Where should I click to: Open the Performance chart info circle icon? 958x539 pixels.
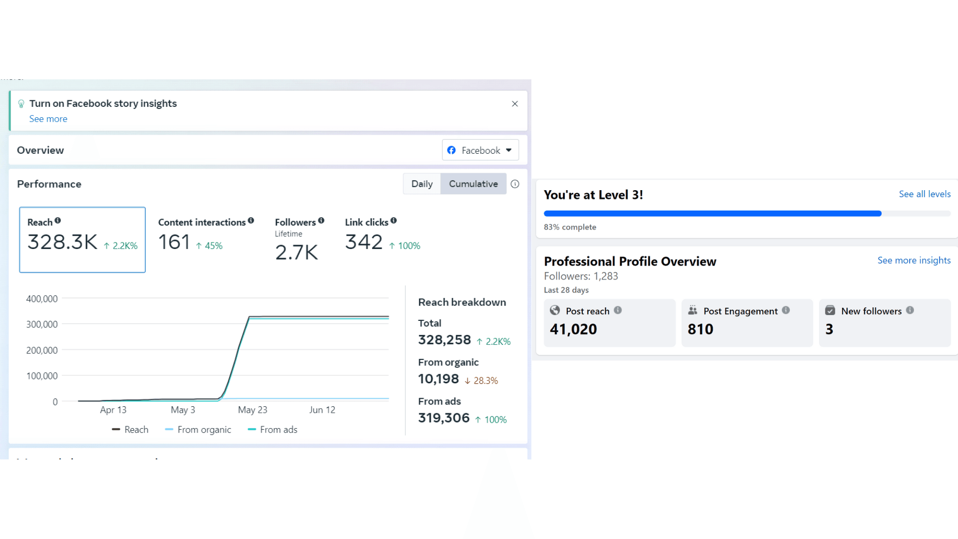pos(515,184)
